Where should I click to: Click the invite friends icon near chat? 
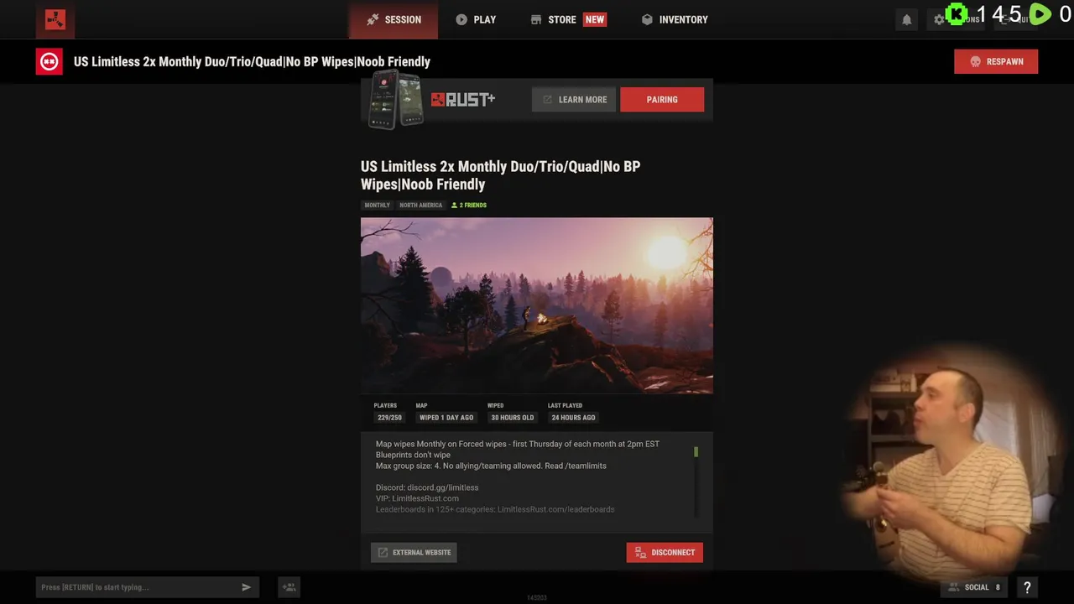[x=289, y=587]
